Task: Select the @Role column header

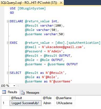Action: (x=48, y=98)
